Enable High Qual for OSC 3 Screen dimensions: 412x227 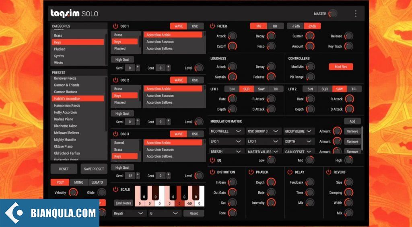122,167
